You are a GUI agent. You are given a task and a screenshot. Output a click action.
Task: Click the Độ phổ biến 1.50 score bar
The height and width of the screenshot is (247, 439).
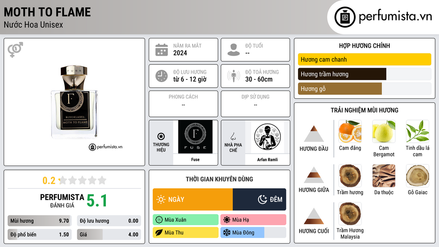pos(39,235)
